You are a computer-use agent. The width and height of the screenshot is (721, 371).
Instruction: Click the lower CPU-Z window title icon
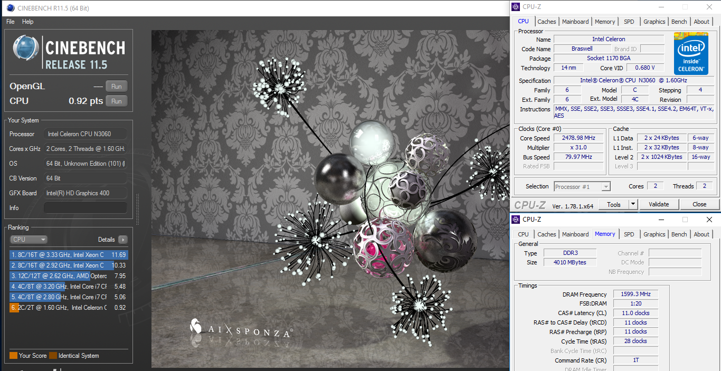tap(516, 219)
